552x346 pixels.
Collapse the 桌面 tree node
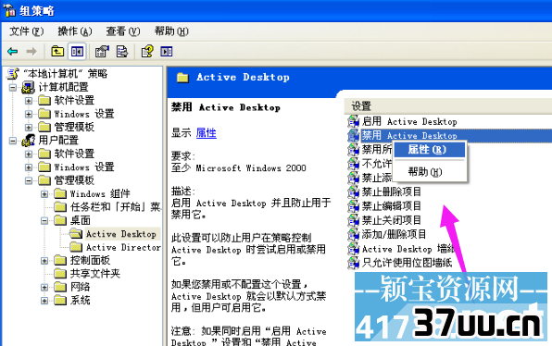click(x=44, y=220)
